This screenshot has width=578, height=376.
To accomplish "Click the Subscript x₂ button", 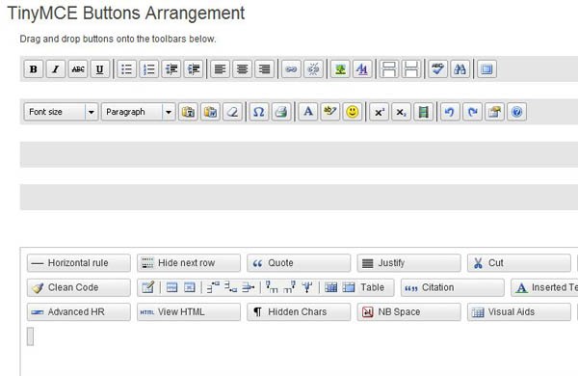I will [x=402, y=112].
